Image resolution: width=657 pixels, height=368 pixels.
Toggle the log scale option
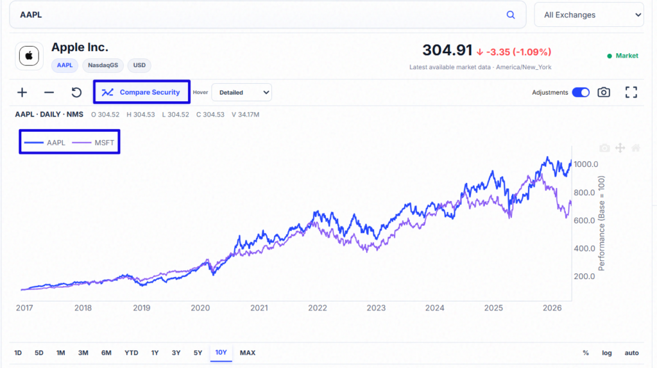point(607,353)
